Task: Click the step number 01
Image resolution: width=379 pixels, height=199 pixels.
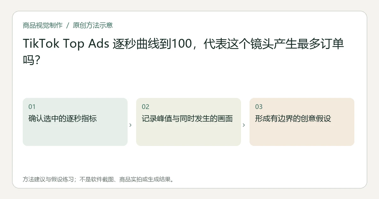Action: point(32,107)
